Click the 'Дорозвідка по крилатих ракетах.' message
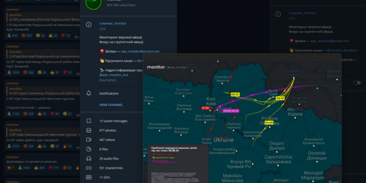Image resolution: width=366 pixels, height=183 pixels. 32,161
